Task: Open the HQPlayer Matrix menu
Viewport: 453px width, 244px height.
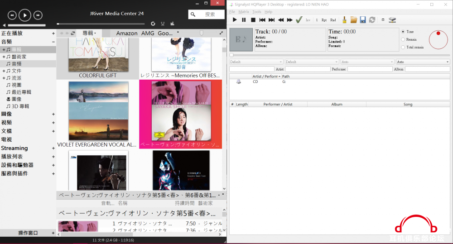Action: coord(244,12)
